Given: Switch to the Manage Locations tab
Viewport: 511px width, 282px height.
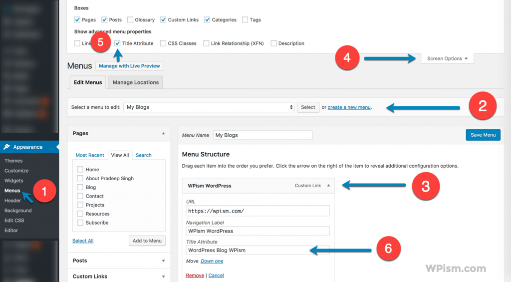Looking at the screenshot, I should pos(136,82).
